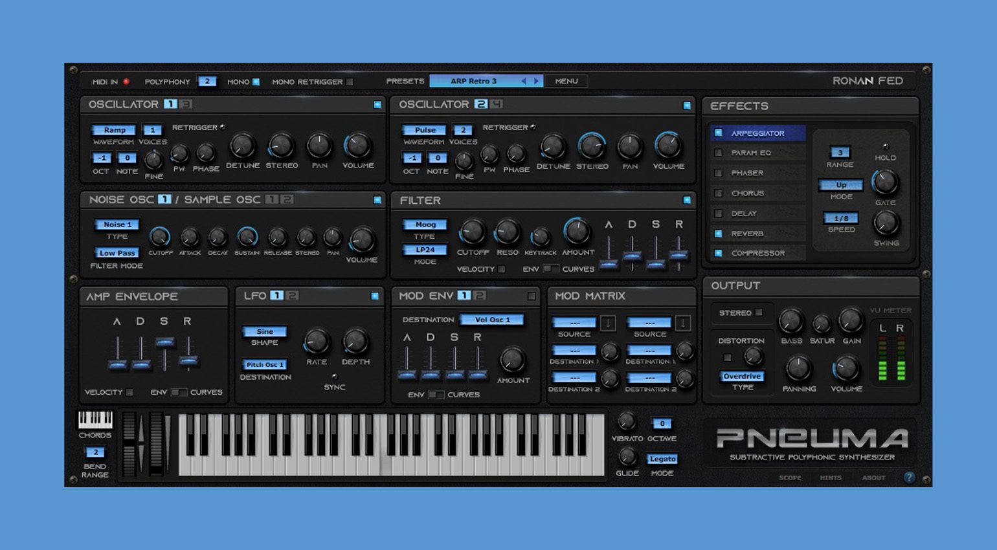Screen dimensions: 997x550
Task: Enable the Distortion checkbox
Action: (x=727, y=357)
